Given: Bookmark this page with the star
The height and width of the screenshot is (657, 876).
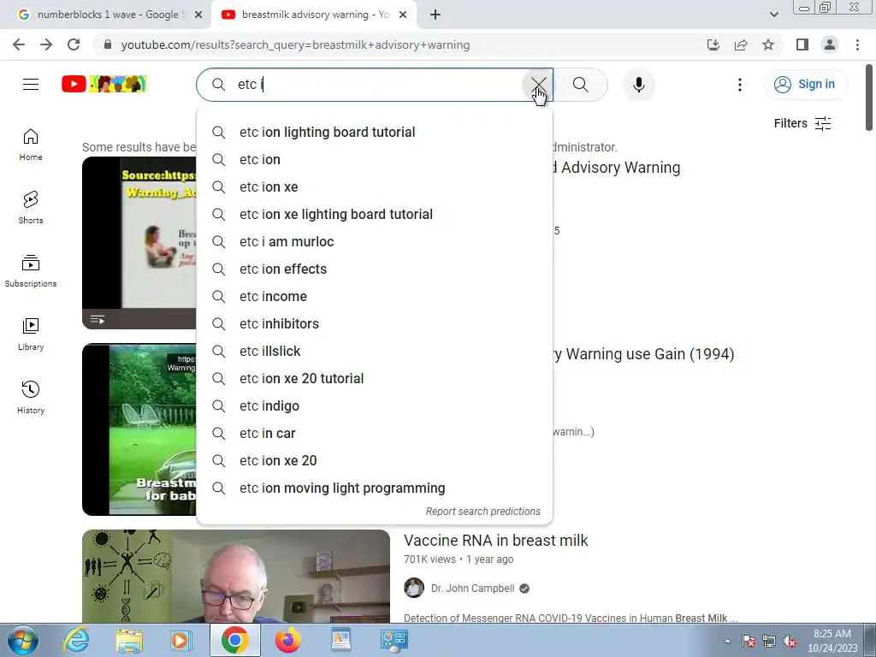Looking at the screenshot, I should point(768,44).
